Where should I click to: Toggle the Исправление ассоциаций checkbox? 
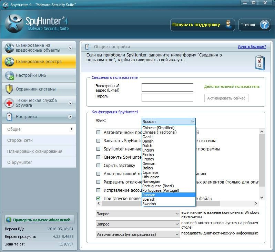(x=99, y=190)
